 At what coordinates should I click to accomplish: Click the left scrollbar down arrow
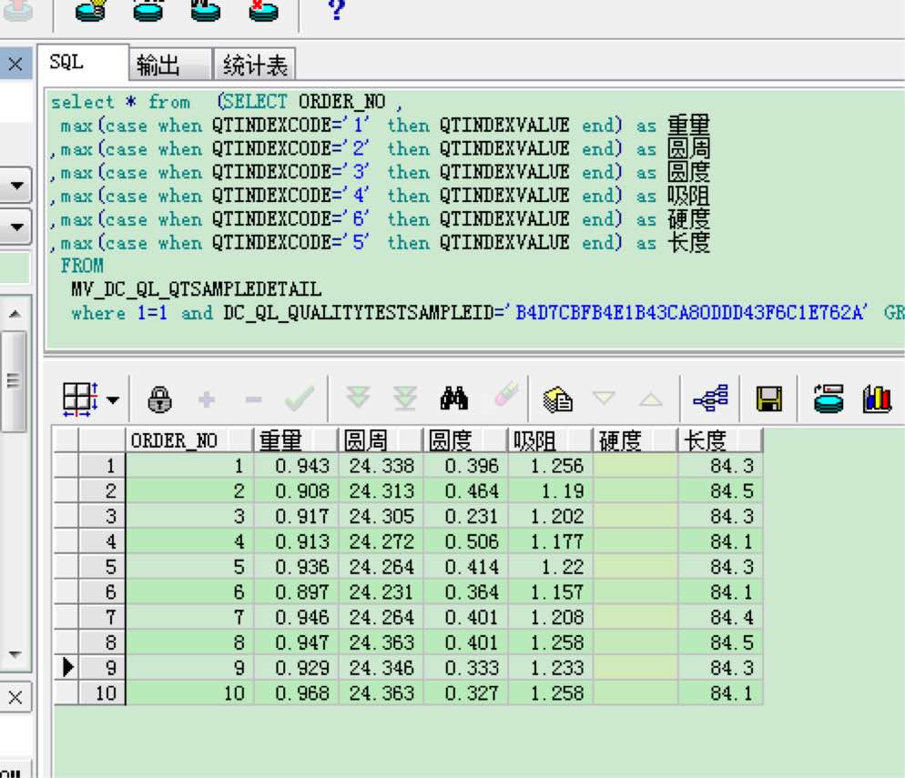[x=15, y=654]
